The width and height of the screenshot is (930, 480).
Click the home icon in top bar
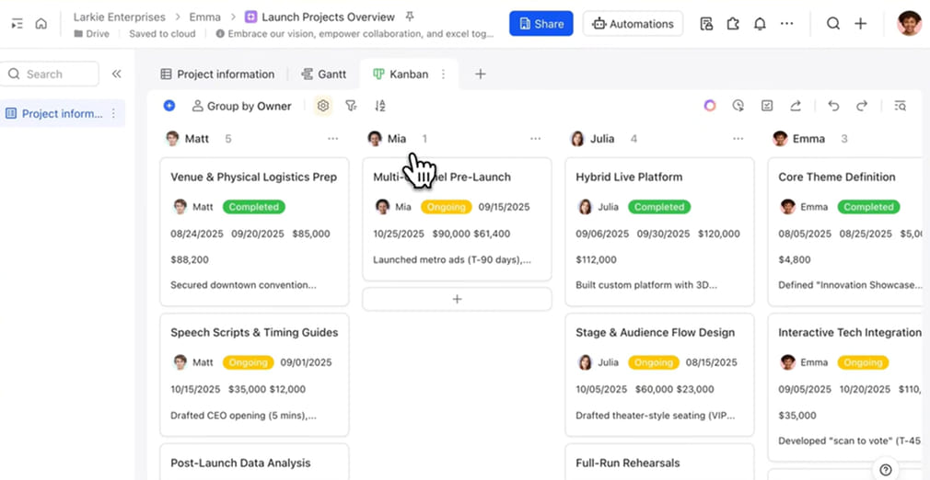41,24
